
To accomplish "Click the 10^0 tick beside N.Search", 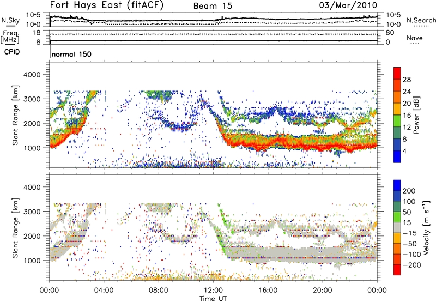I will pos(393,25).
